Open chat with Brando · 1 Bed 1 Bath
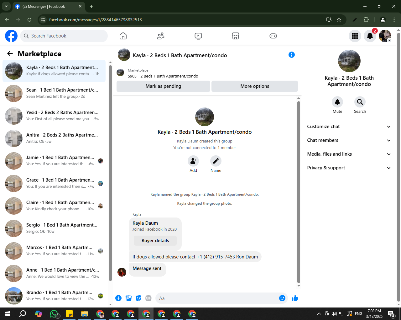401x320 pixels. [54, 296]
